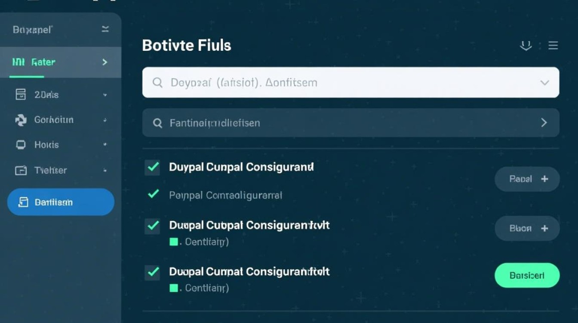Click the search icon in the white search bar

157,82
